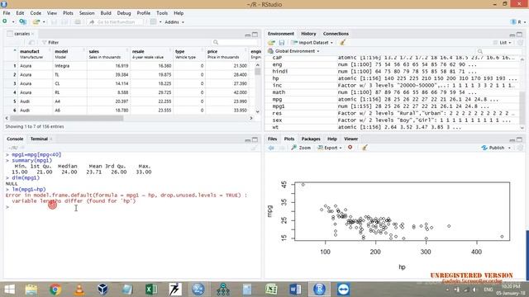Close the carsales tab

[33, 34]
